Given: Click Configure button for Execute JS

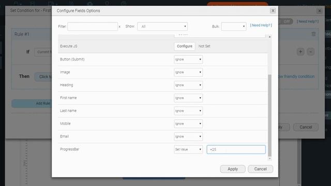Looking at the screenshot, I should click(185, 46).
